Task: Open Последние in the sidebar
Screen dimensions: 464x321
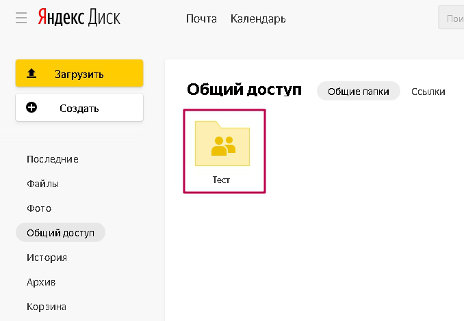Action: (x=53, y=159)
